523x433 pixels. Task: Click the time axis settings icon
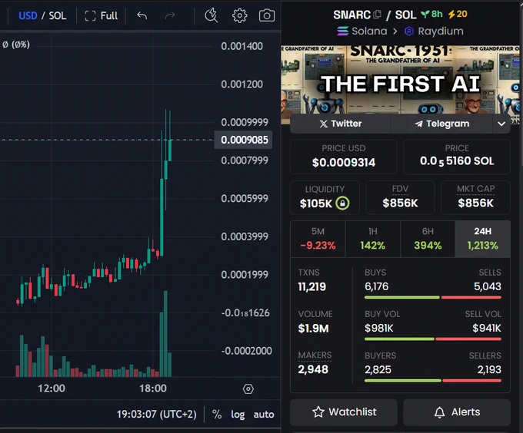point(248,388)
